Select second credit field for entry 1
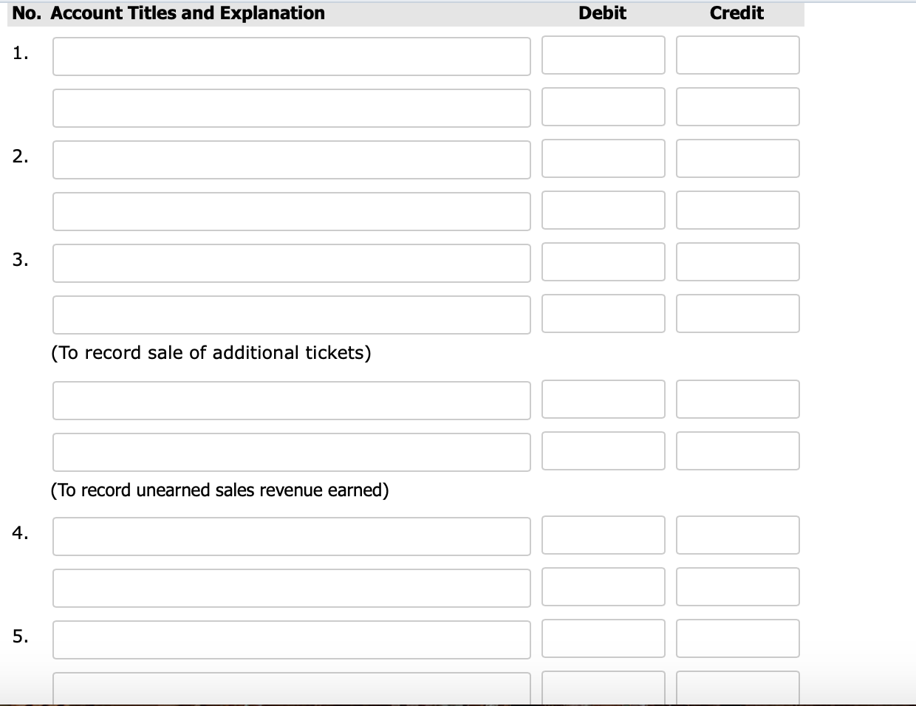 pyautogui.click(x=738, y=107)
